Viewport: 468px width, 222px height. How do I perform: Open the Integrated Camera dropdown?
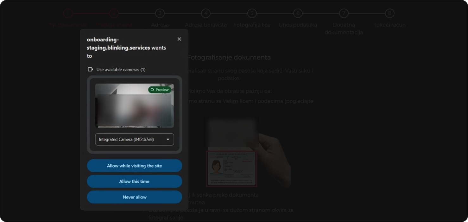coord(135,139)
